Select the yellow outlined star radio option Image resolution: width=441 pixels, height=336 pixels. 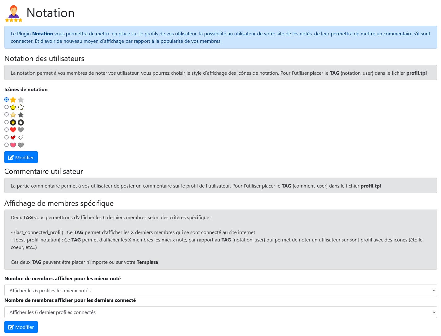coord(7,107)
